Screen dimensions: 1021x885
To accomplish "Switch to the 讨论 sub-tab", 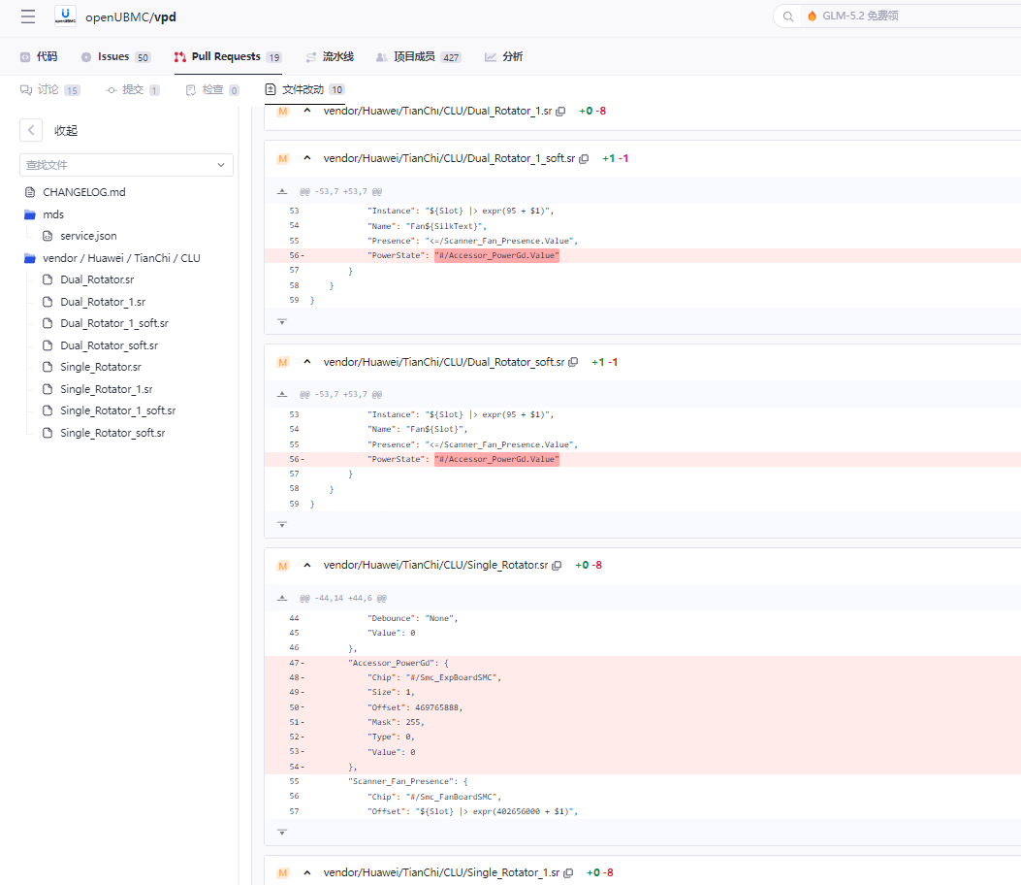I will (x=49, y=90).
